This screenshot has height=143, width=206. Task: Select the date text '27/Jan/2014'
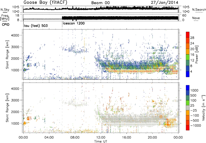165,3
